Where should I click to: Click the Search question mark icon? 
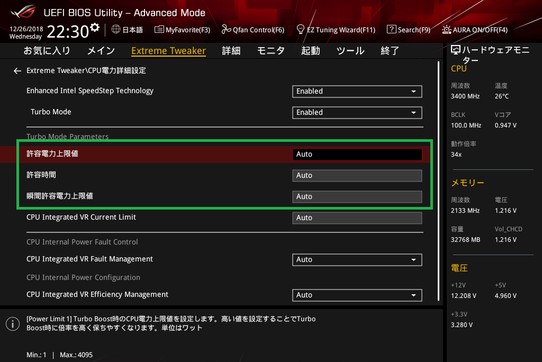[391, 30]
